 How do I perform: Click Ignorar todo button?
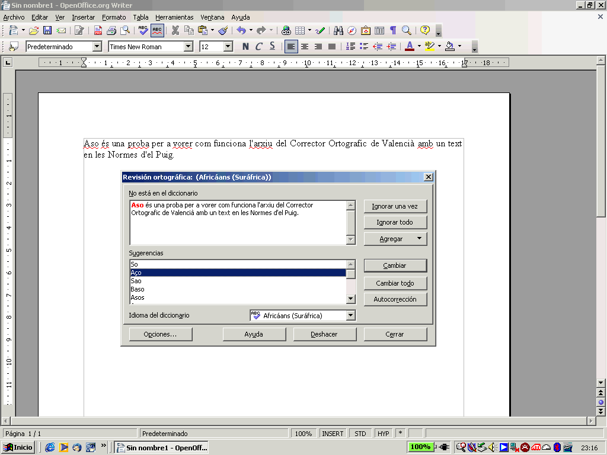tap(395, 223)
